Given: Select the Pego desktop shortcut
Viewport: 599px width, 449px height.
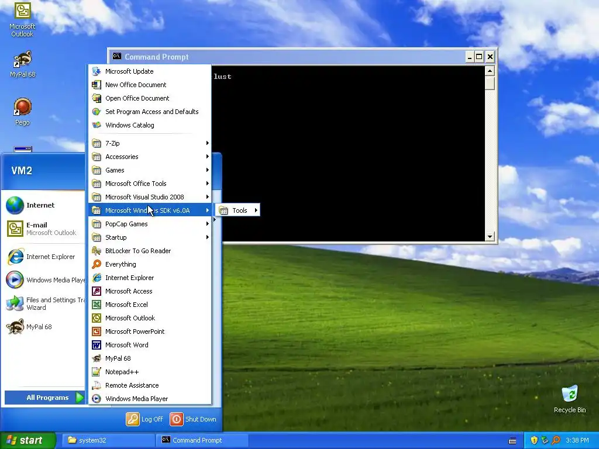Looking at the screenshot, I should coord(22,112).
